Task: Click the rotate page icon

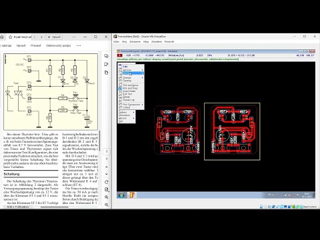Action: click(x=107, y=182)
